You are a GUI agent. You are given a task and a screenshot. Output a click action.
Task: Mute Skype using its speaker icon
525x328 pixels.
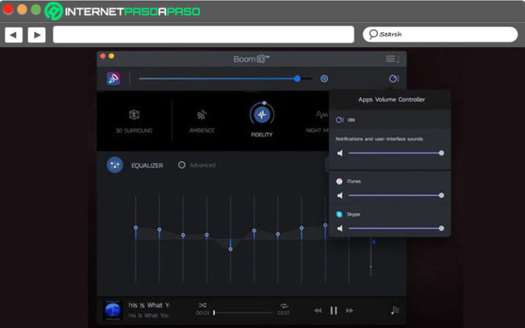click(340, 228)
